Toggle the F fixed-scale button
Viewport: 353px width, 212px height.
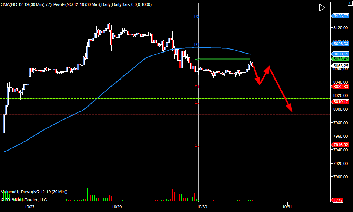click(x=349, y=3)
